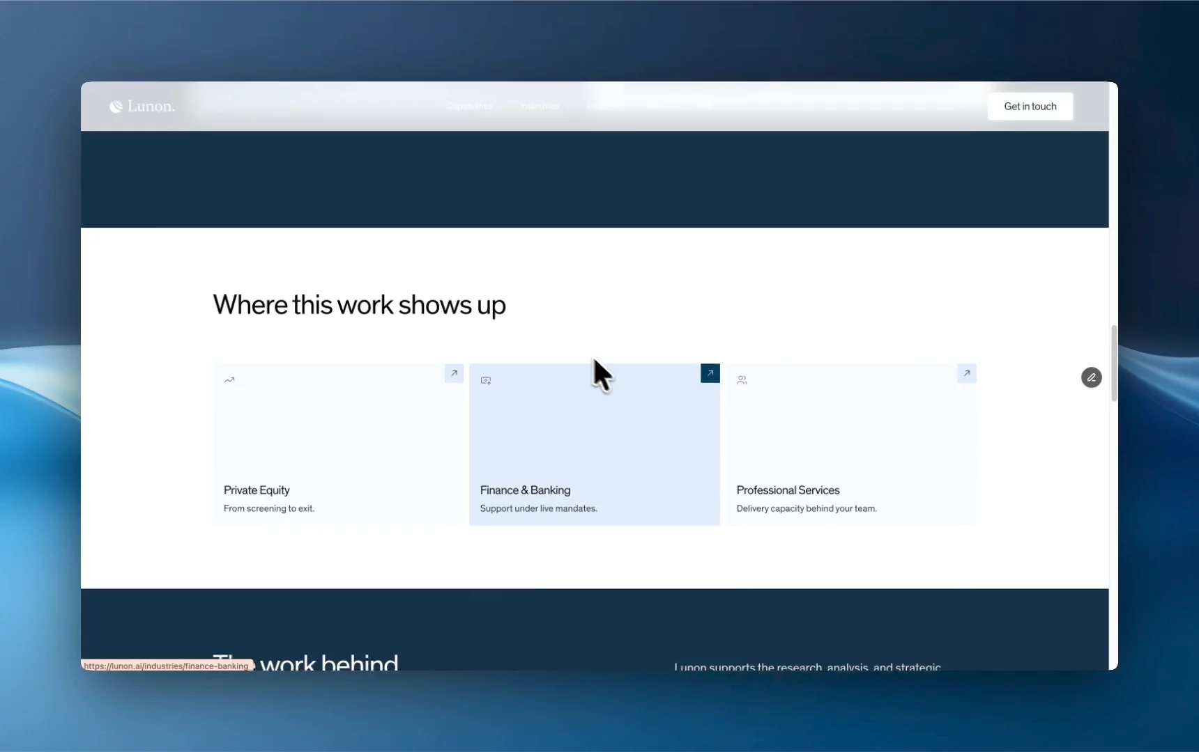Viewport: 1199px width, 752px height.
Task: Click the 'Where this work shows up' heading
Action: click(x=359, y=305)
